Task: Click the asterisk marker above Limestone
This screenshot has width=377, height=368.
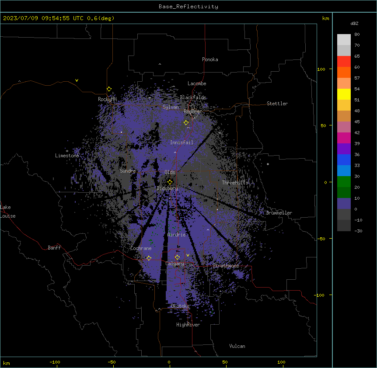Action: pyautogui.click(x=67, y=151)
